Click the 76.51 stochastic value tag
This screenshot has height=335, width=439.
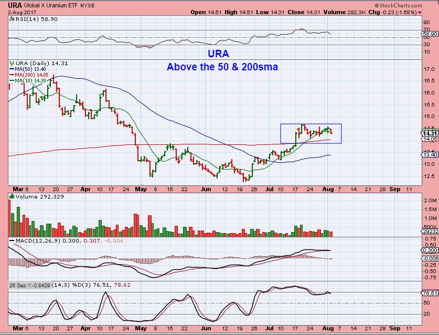point(430,293)
